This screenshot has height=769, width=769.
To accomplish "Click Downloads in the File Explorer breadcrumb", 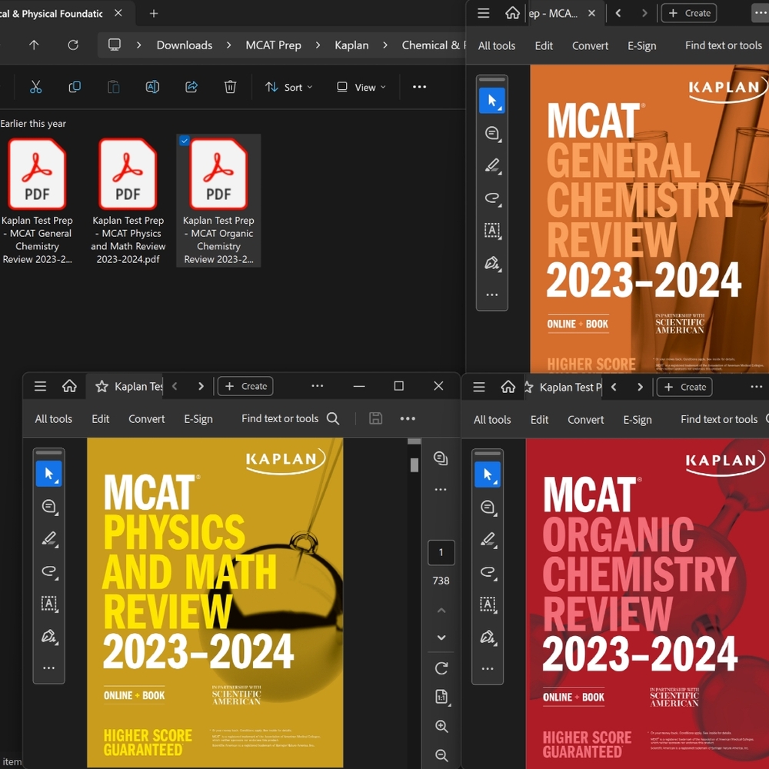I will coord(185,45).
